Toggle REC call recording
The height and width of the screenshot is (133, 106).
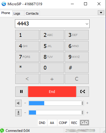pos(74,123)
